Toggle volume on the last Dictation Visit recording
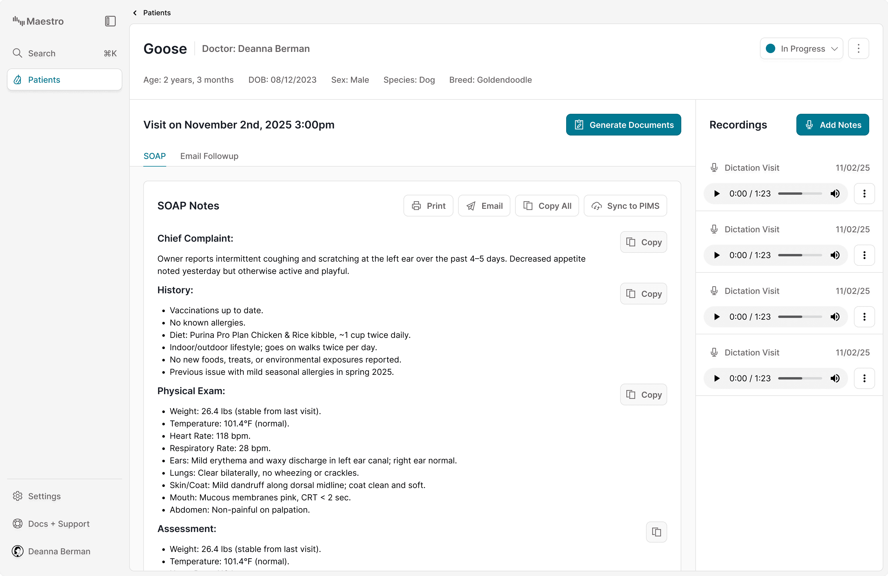888x576 pixels. 835,378
